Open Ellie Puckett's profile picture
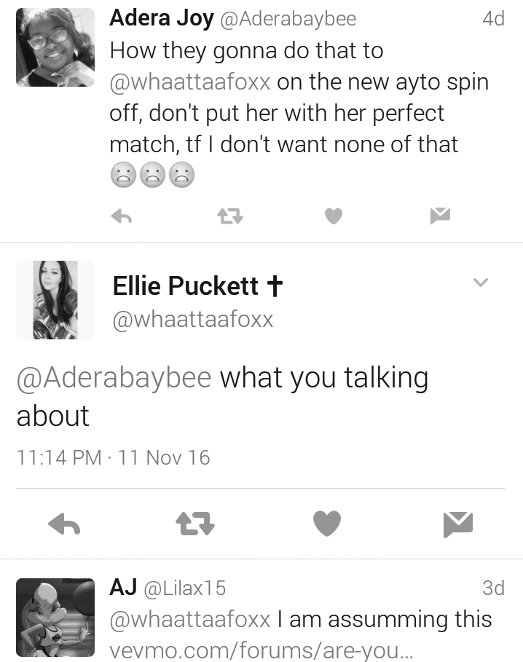The height and width of the screenshot is (662, 523). pos(55,300)
